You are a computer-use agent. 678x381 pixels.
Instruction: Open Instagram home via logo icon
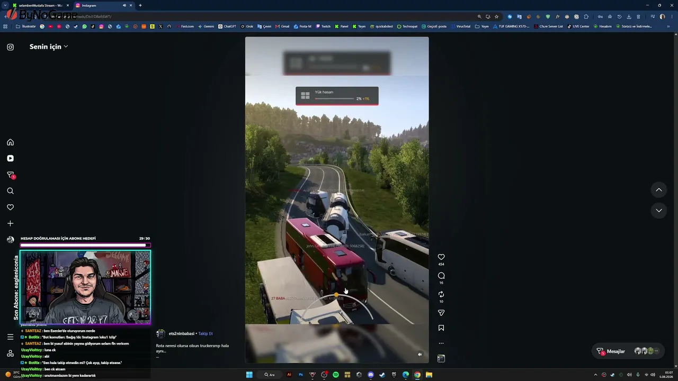[10, 47]
